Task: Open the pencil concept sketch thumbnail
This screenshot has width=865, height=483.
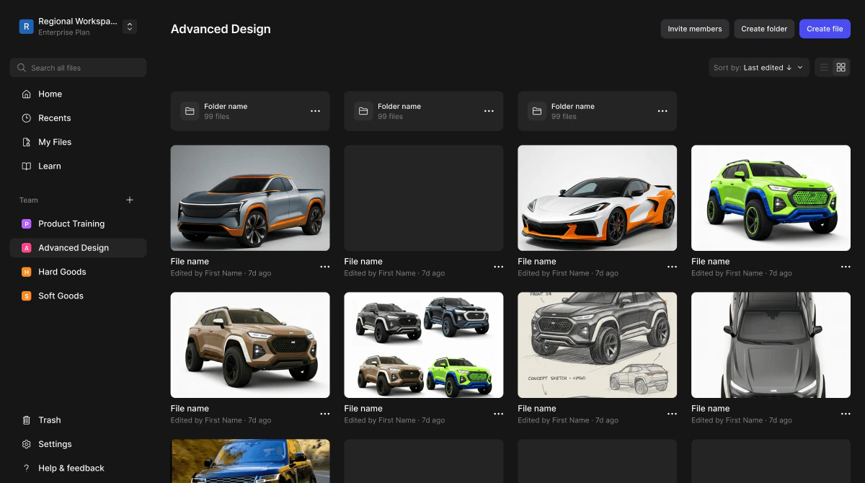Action: coord(598,345)
